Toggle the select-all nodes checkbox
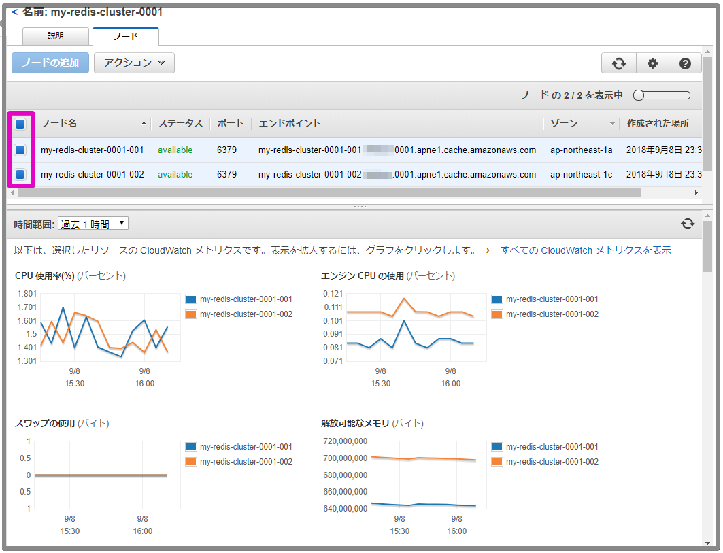This screenshot has width=723, height=553. [x=20, y=124]
